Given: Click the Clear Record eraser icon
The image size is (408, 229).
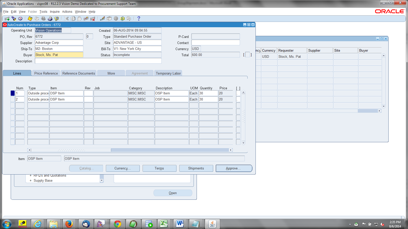Looking at the screenshot, I should tap(86, 19).
